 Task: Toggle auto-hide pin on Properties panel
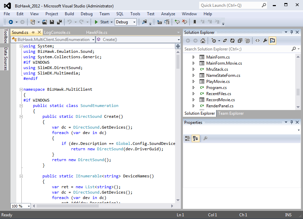[x=291, y=122]
